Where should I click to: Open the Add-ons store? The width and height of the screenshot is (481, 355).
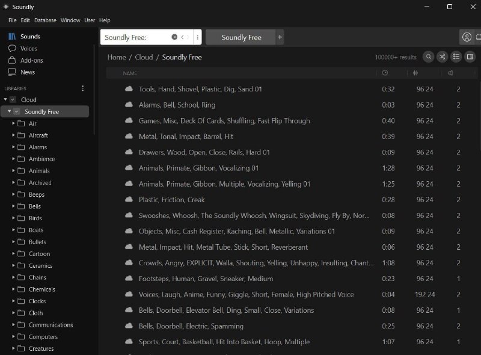[26, 60]
